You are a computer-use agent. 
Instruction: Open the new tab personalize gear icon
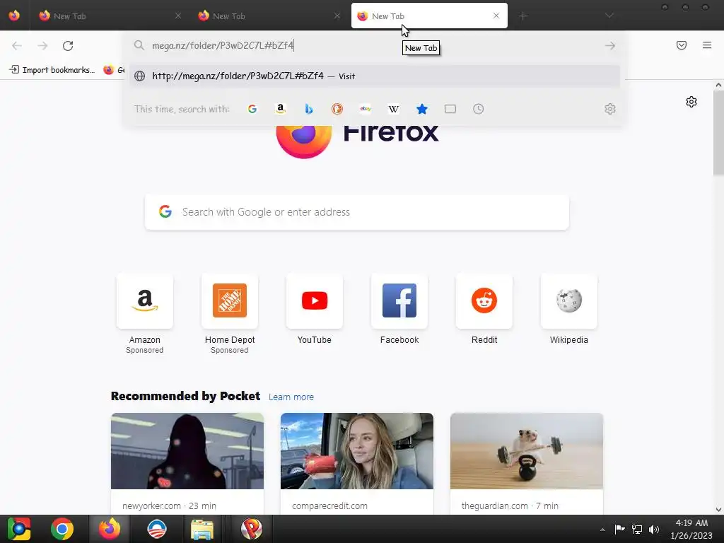pyautogui.click(x=691, y=102)
